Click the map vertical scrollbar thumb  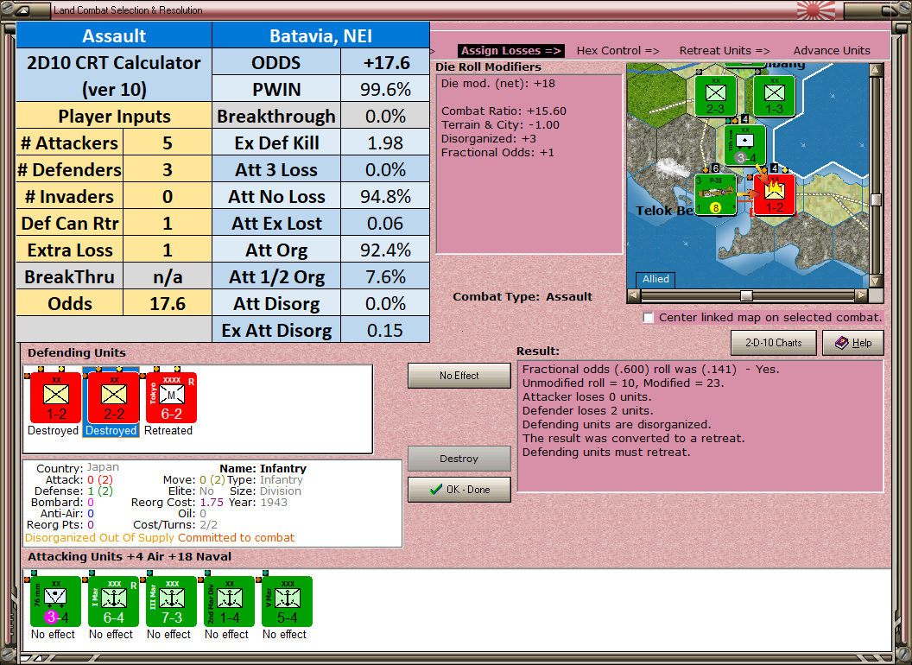(876, 199)
